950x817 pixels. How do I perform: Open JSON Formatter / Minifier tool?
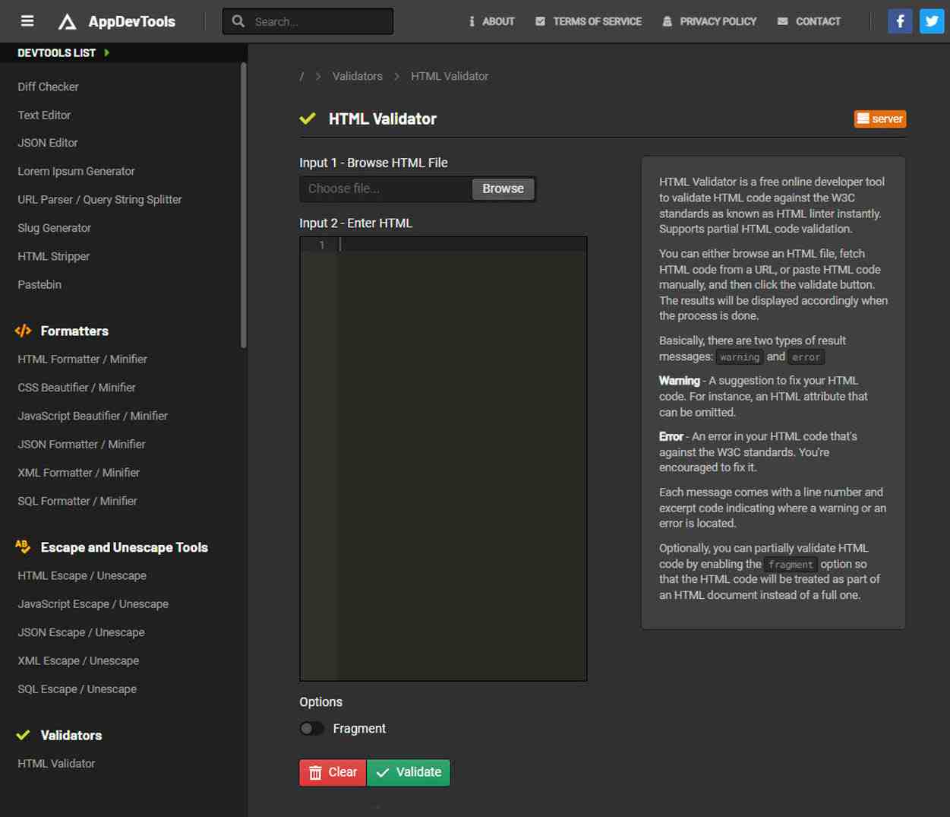coord(81,444)
